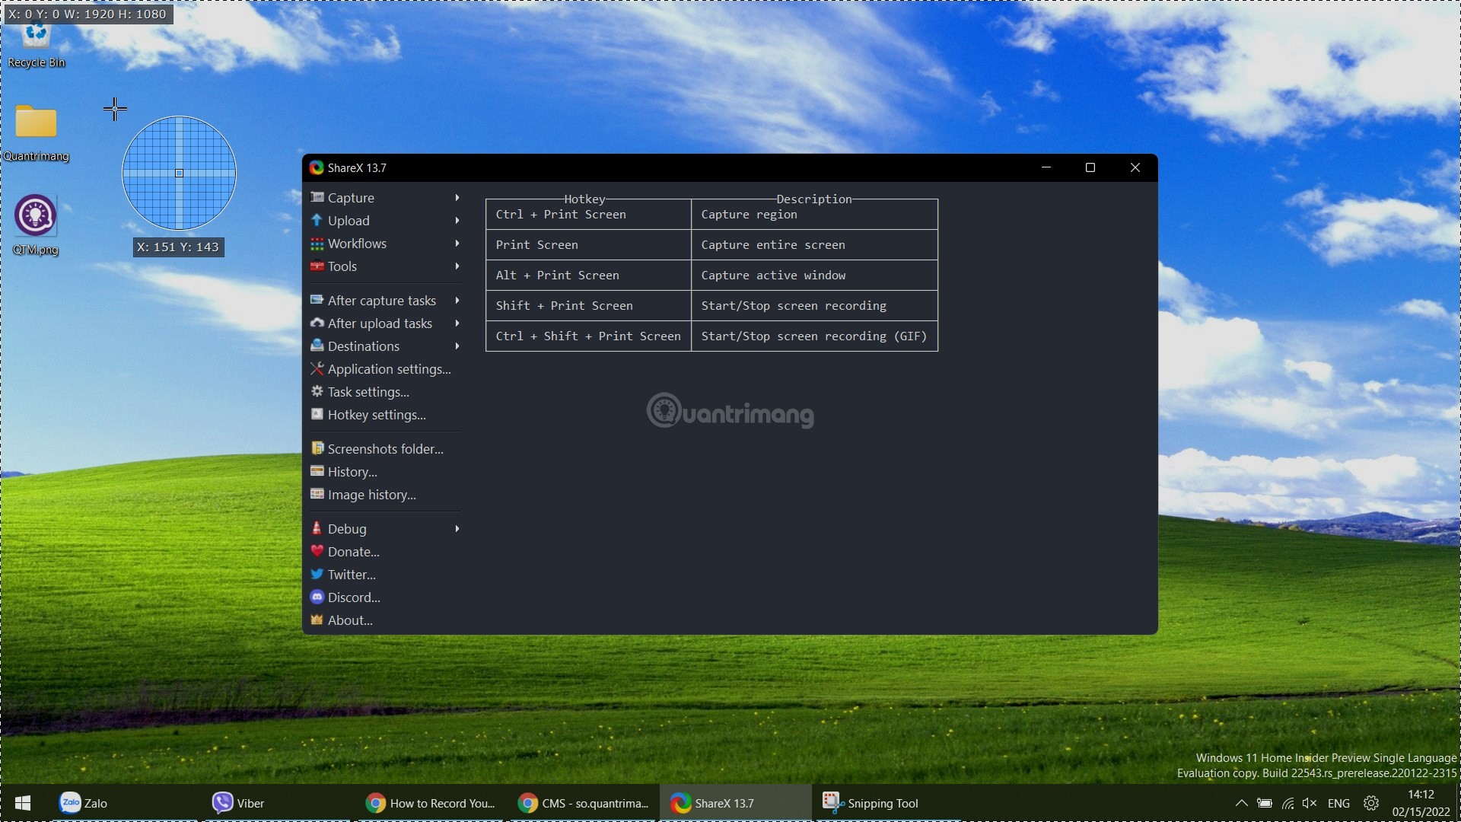Click the Viber taskbar button
This screenshot has width=1461, height=822.
click(239, 803)
